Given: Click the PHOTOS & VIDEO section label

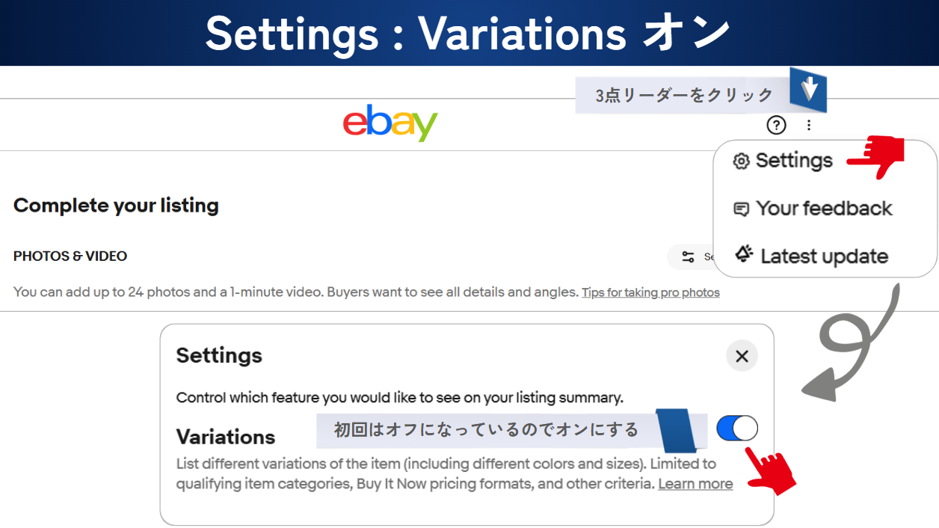Looking at the screenshot, I should 70,256.
